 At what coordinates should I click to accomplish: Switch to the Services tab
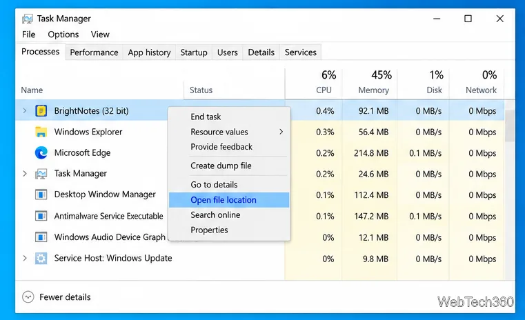(x=301, y=52)
